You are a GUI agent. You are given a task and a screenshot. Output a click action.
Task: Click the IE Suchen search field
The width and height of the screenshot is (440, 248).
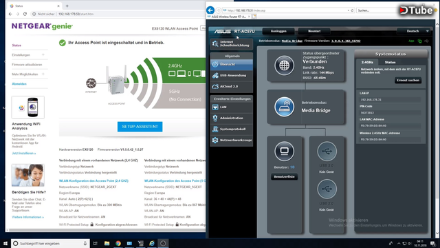(376, 10)
